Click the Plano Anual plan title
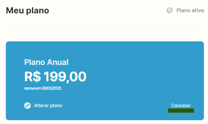 click(x=46, y=62)
